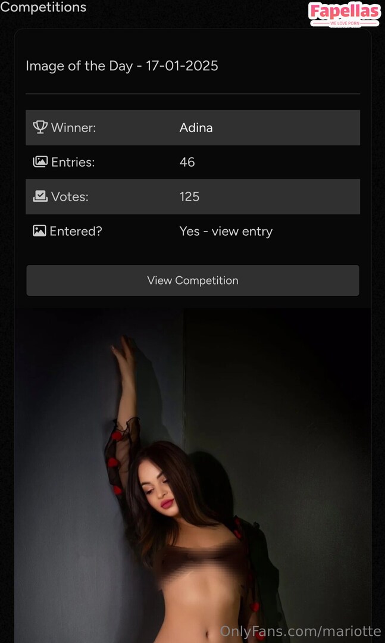
Task: Open the winning photo thumbnail
Action: coord(193,476)
